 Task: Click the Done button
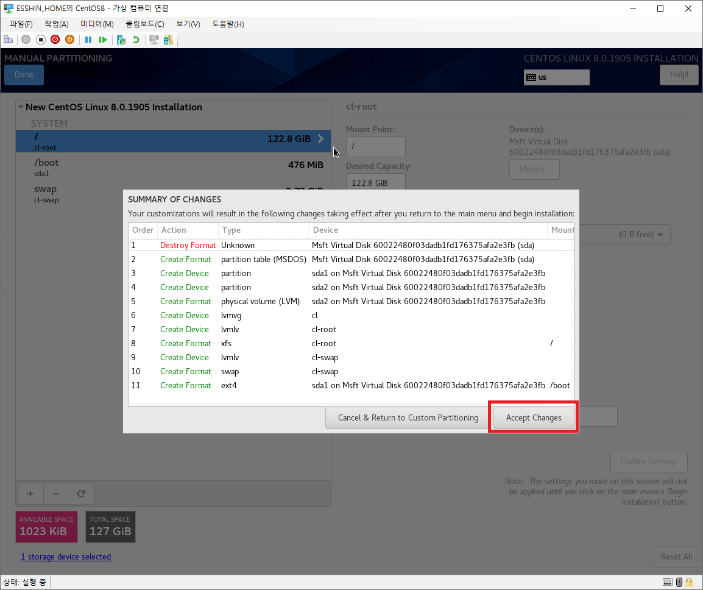pyautogui.click(x=24, y=75)
